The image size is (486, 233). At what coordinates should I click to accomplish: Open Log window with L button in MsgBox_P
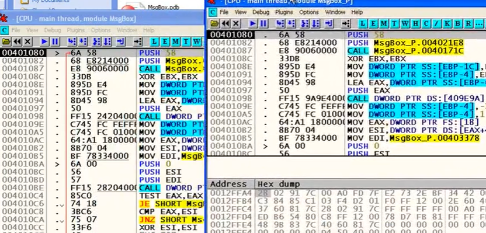[x=363, y=23]
